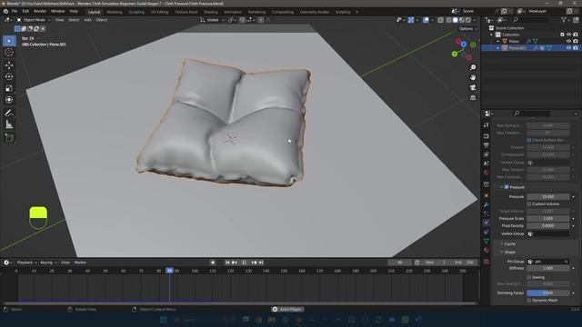582x327 pixels.
Task: Choose the Annotate tool
Action: coord(9,113)
